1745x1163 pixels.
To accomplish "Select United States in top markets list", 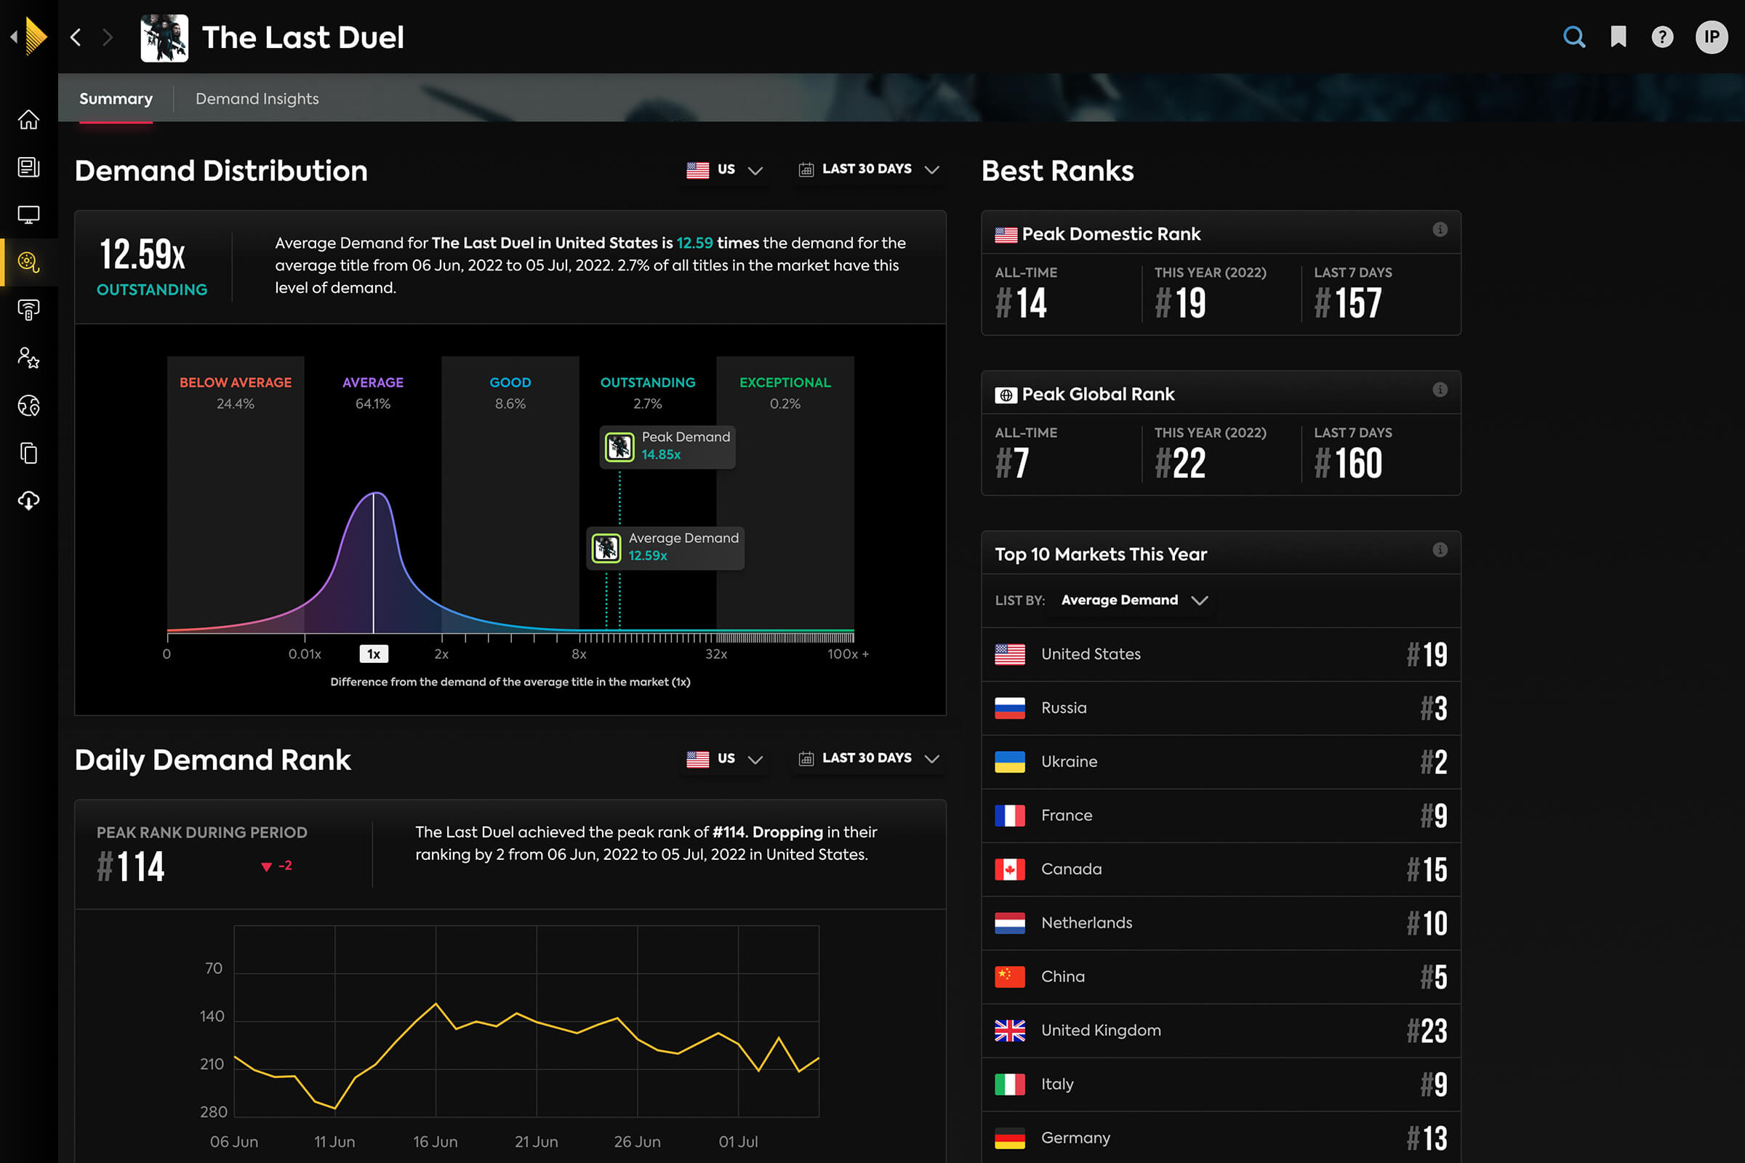I will click(x=1221, y=654).
